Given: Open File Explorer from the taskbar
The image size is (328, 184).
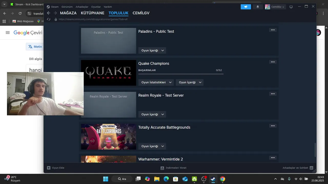Looking at the screenshot, I should tap(157, 179).
